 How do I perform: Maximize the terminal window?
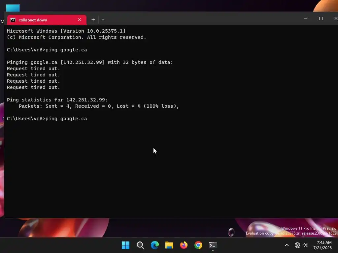click(321, 18)
